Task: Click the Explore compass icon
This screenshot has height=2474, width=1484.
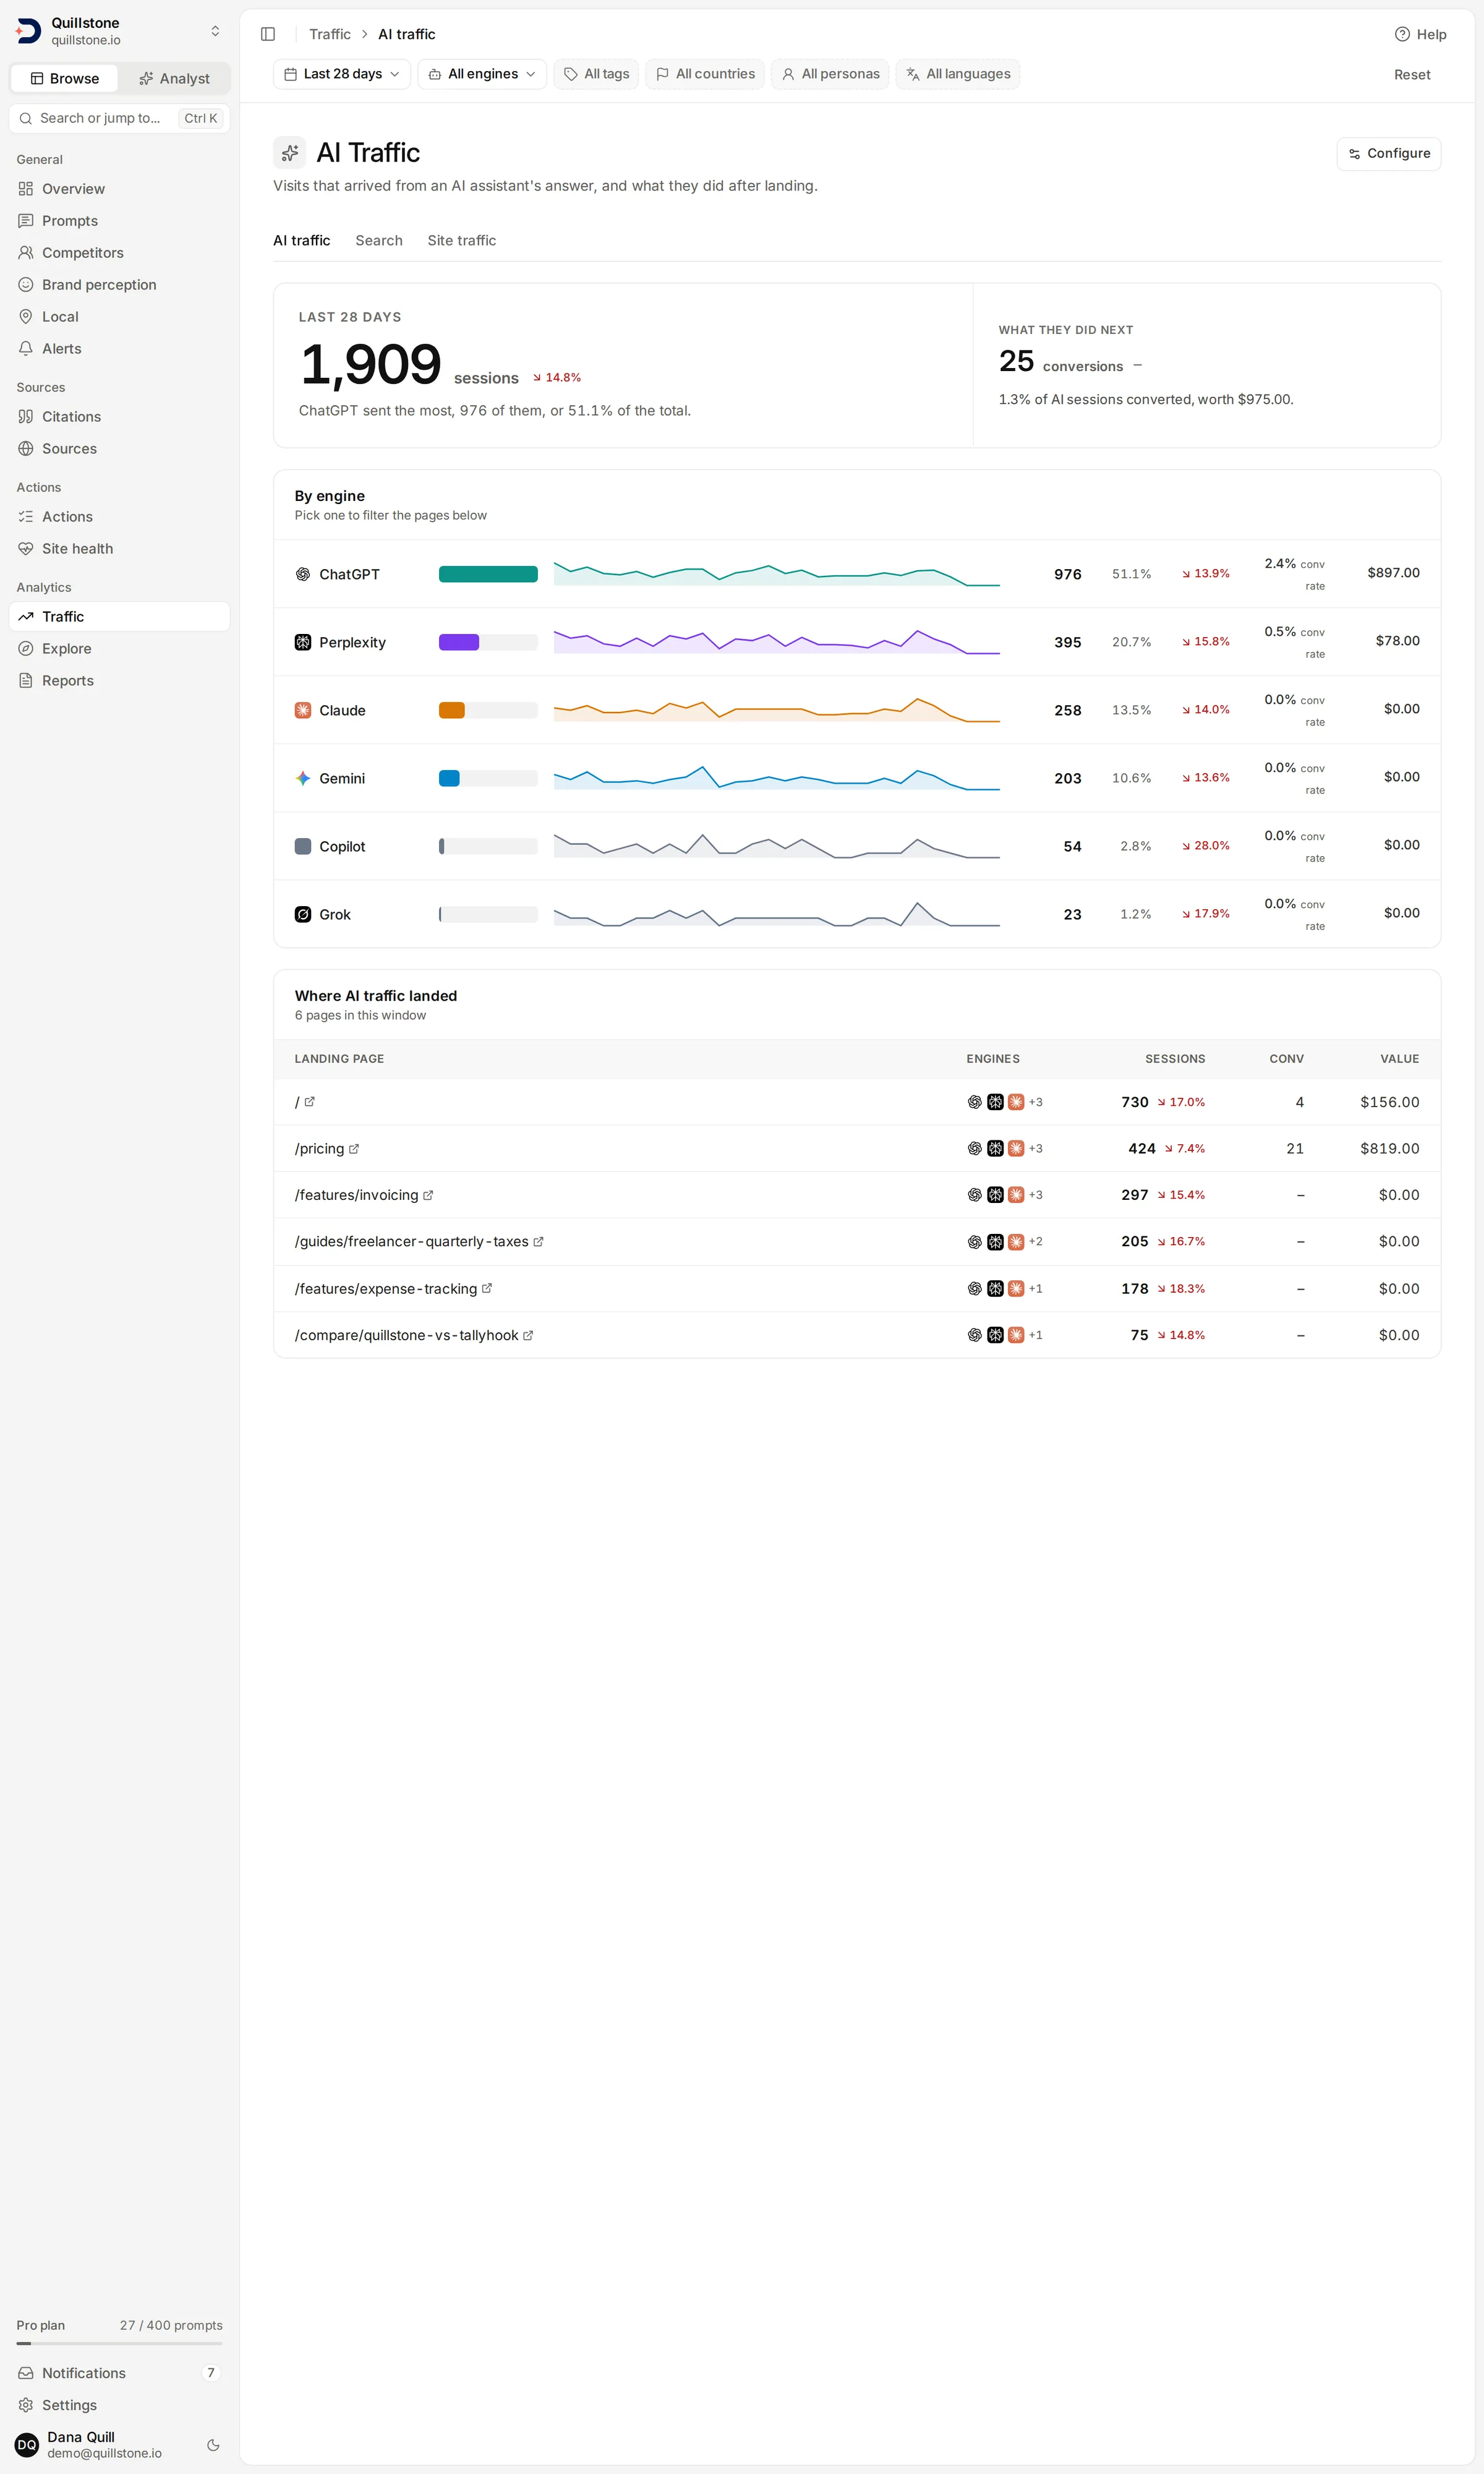Action: [x=26, y=649]
